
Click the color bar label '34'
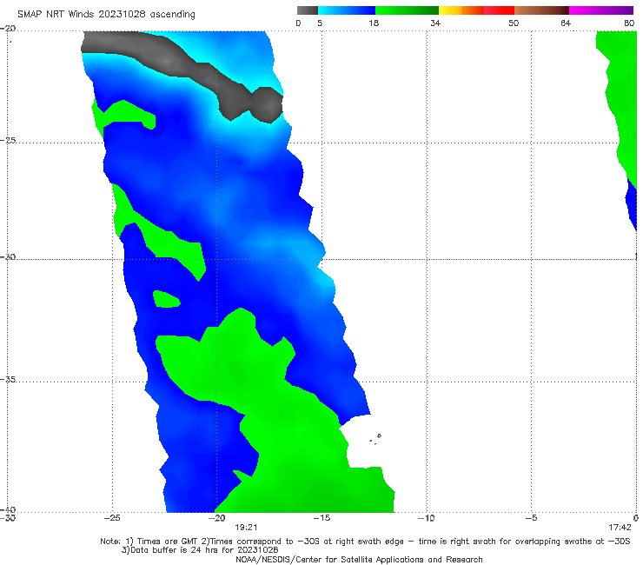[435, 23]
